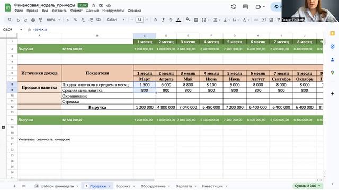
Task: Print the spreadsheet
Action: (33, 20)
